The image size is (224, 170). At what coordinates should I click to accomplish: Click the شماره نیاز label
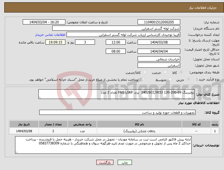(211, 22)
